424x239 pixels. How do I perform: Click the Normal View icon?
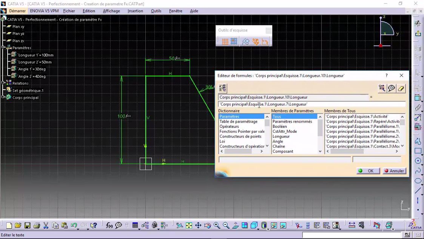point(236,225)
